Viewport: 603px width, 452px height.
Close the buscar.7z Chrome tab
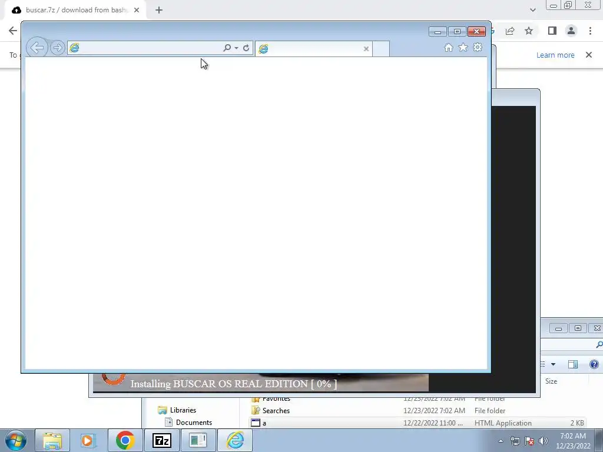point(137,10)
